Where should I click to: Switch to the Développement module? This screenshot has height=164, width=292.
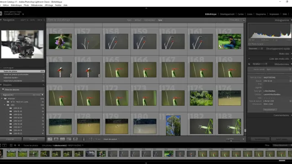point(227,14)
